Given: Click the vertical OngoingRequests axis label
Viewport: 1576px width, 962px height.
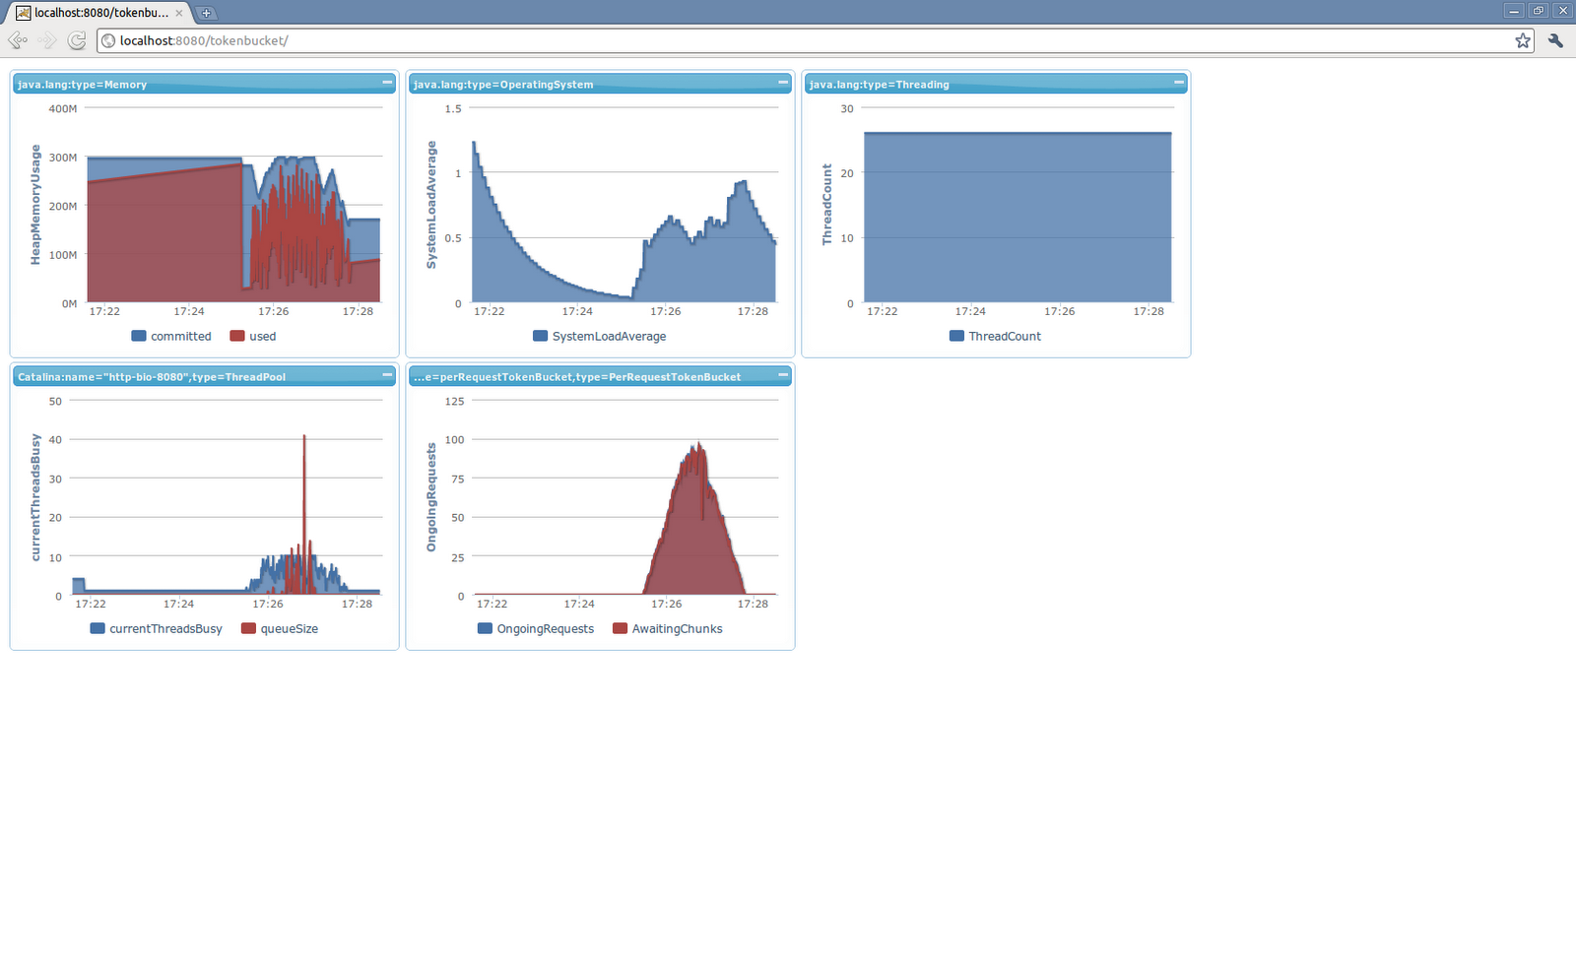Looking at the screenshot, I should point(430,497).
